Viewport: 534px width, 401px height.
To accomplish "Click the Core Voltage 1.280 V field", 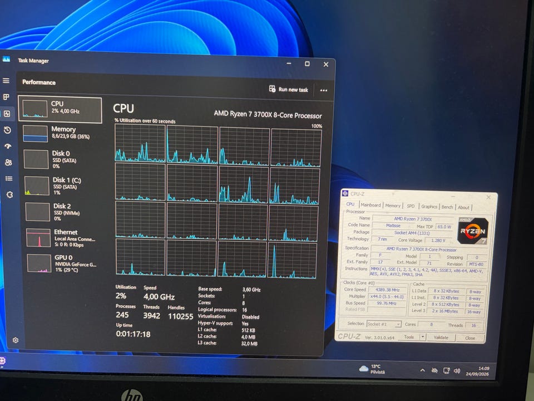I will pyautogui.click(x=438, y=241).
